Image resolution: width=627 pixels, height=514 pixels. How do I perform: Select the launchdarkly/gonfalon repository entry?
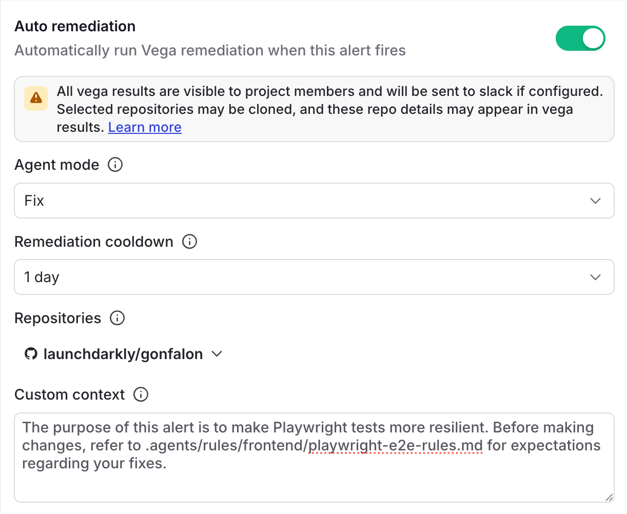(x=123, y=353)
